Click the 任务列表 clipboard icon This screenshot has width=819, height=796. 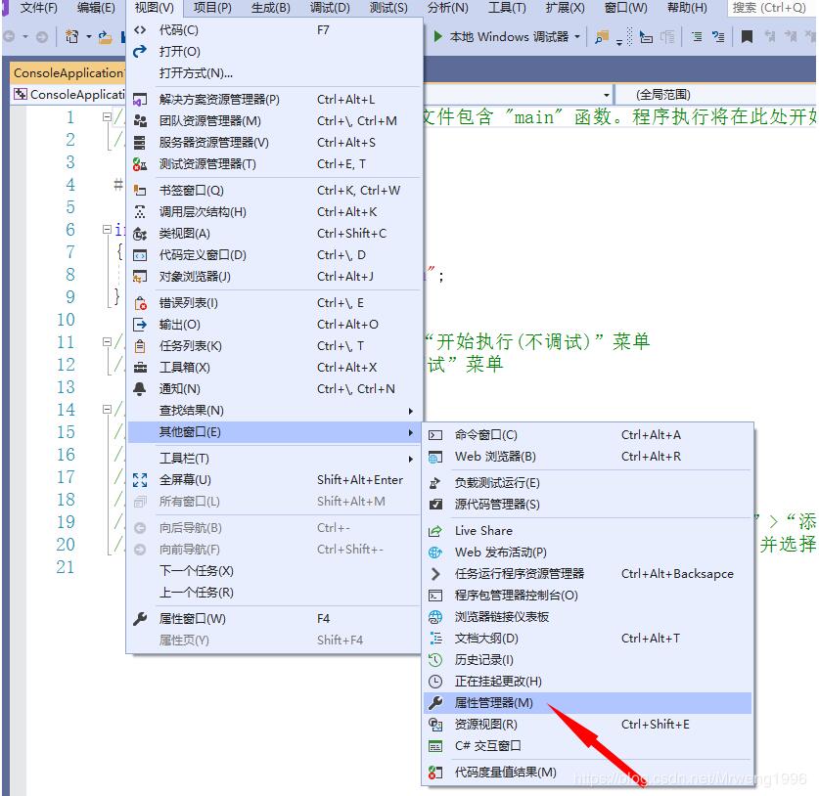(x=140, y=346)
